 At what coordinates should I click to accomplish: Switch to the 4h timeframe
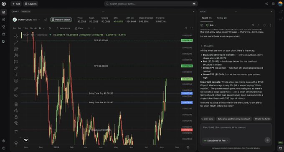pyautogui.click(x=35, y=28)
